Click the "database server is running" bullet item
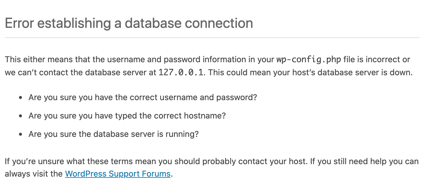Screen dimensions: 432x192 pyautogui.click(x=113, y=134)
